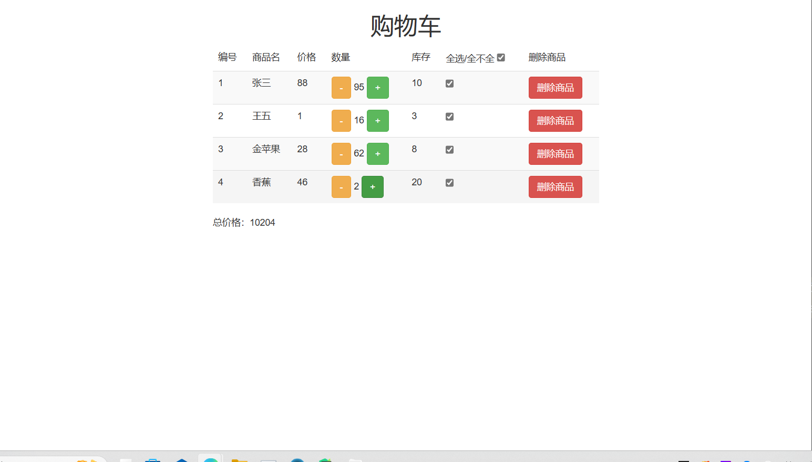Uncheck the checkbox in the 金苹果 row
This screenshot has width=812, height=462.
pyautogui.click(x=449, y=150)
